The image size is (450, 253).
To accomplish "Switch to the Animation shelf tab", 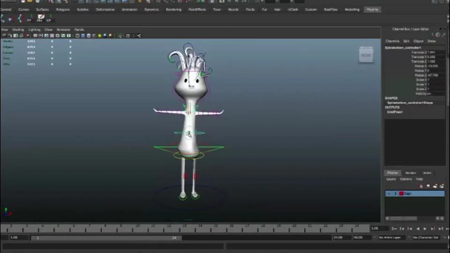I will [x=129, y=9].
